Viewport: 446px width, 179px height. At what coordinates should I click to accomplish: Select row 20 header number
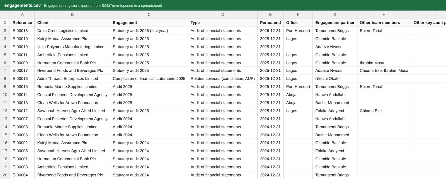click(5, 175)
